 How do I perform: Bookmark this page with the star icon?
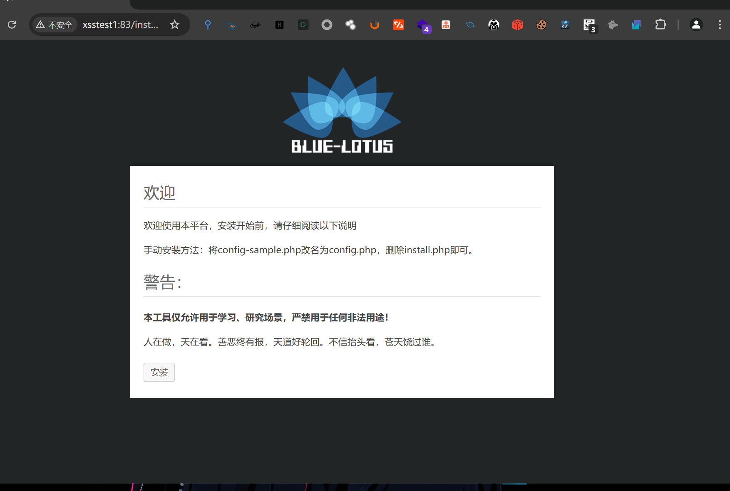click(x=175, y=25)
